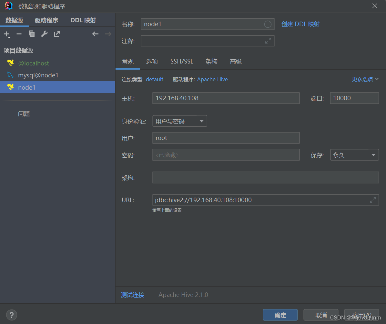Open the DDL 映射 tab

pyautogui.click(x=83, y=20)
